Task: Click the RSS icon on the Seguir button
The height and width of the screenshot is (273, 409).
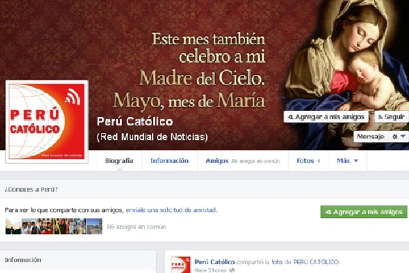Action: point(380,117)
